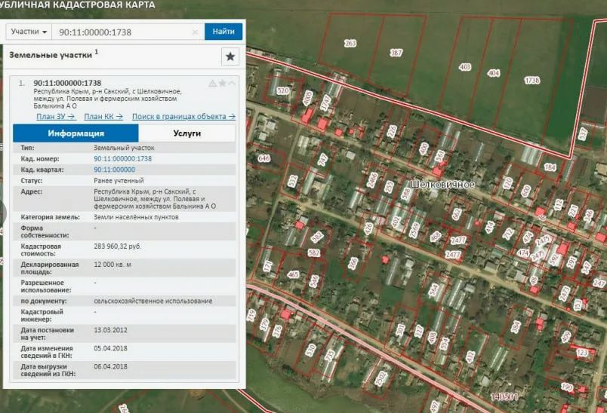
Task: Click the warning triangle icon on result 1
Action: click(x=212, y=84)
